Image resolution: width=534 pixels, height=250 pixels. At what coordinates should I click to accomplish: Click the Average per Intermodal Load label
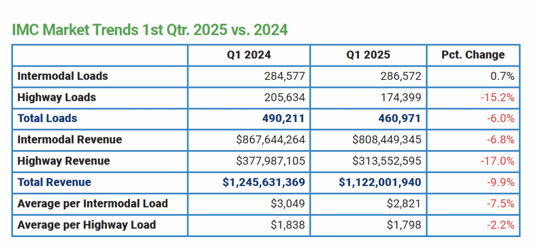pos(93,203)
